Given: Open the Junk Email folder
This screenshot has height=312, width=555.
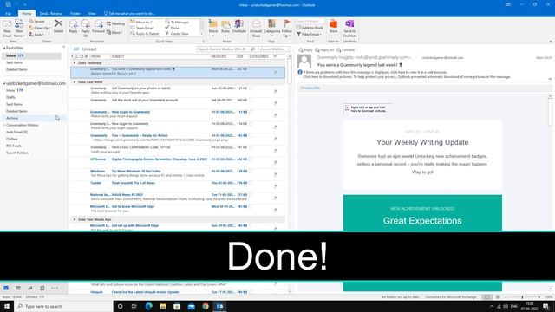Looking at the screenshot, I should (x=16, y=132).
